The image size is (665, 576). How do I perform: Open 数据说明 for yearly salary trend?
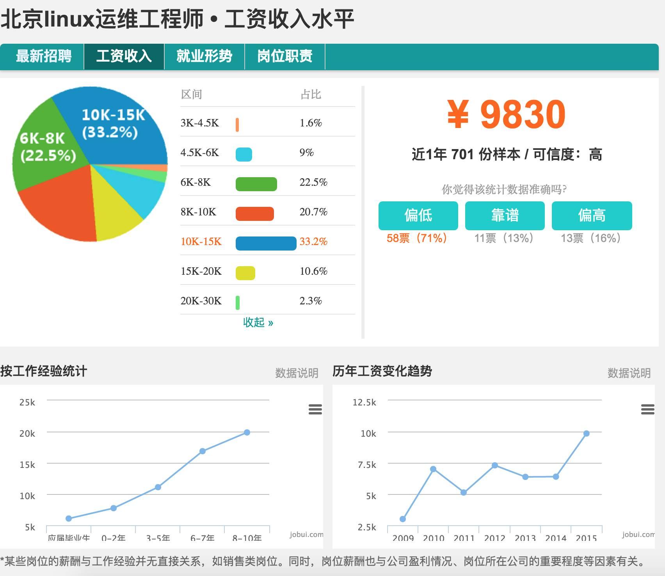[629, 373]
